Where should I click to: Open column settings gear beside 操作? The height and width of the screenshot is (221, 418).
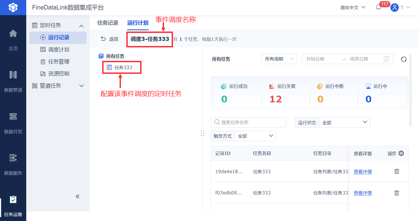(x=401, y=153)
